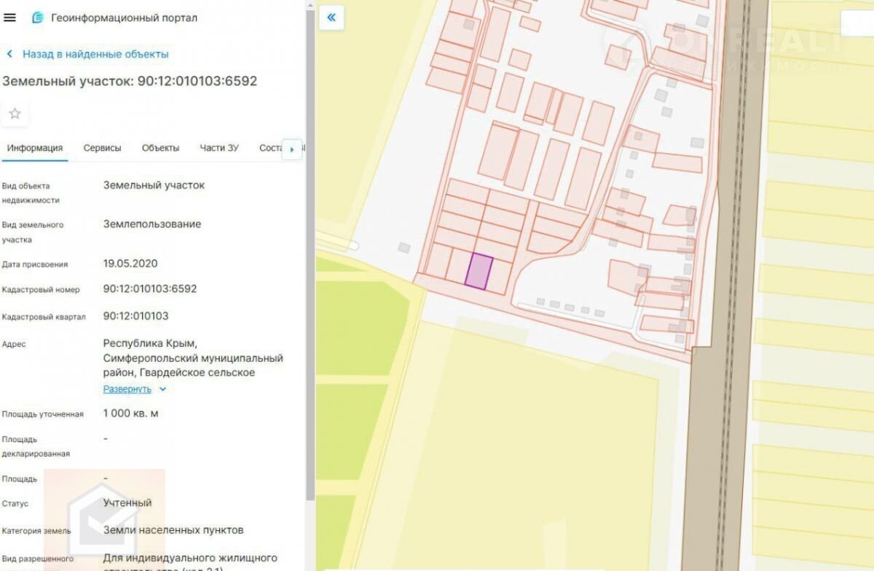Expand the address using the chevron after Развернуть
Image resolution: width=874 pixels, height=571 pixels.
[162, 389]
